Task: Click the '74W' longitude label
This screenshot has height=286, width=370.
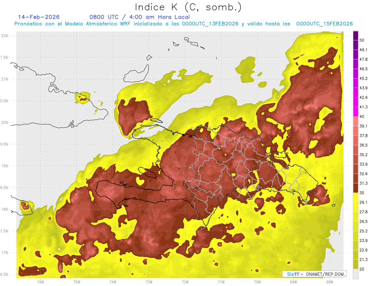Action: (113, 282)
